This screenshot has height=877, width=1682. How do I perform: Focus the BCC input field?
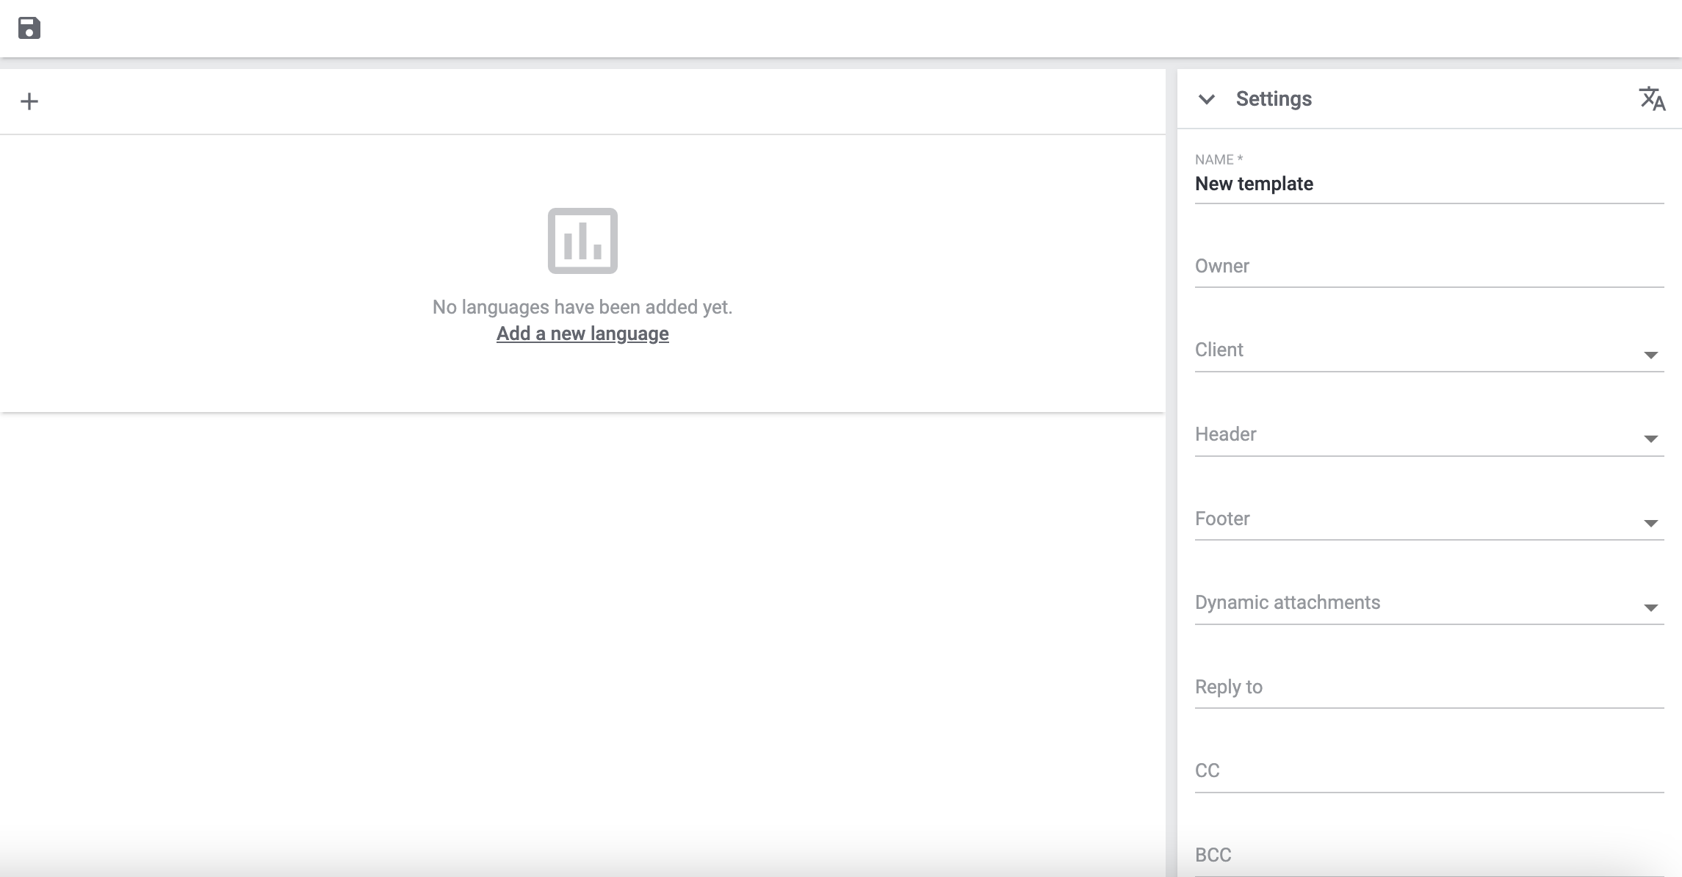1428,856
